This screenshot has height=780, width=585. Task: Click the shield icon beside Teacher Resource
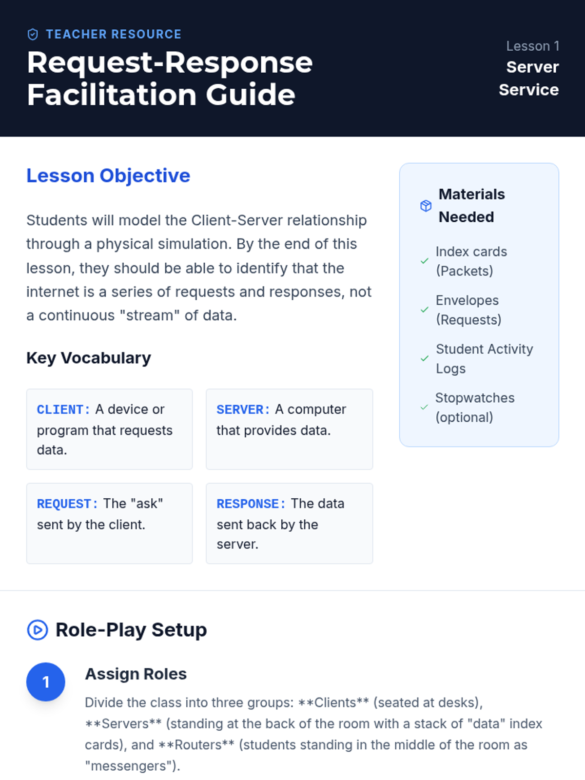click(x=33, y=34)
